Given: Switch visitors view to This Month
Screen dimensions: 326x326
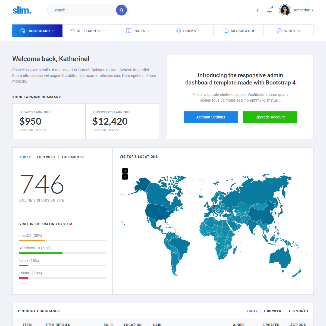Looking at the screenshot, I should pyautogui.click(x=73, y=157).
